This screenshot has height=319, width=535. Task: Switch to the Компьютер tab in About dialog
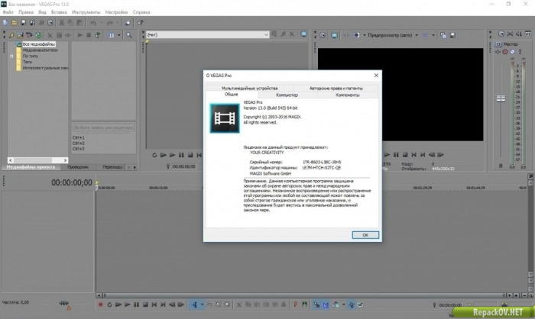[x=287, y=95]
